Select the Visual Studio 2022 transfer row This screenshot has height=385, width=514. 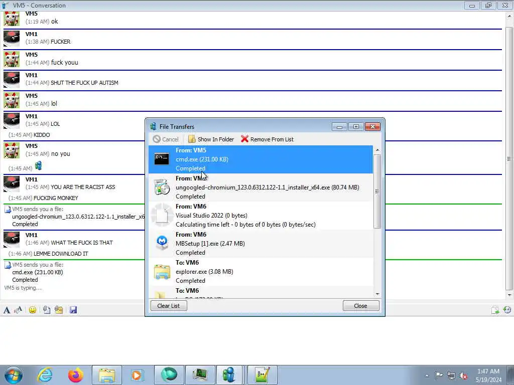(x=261, y=216)
